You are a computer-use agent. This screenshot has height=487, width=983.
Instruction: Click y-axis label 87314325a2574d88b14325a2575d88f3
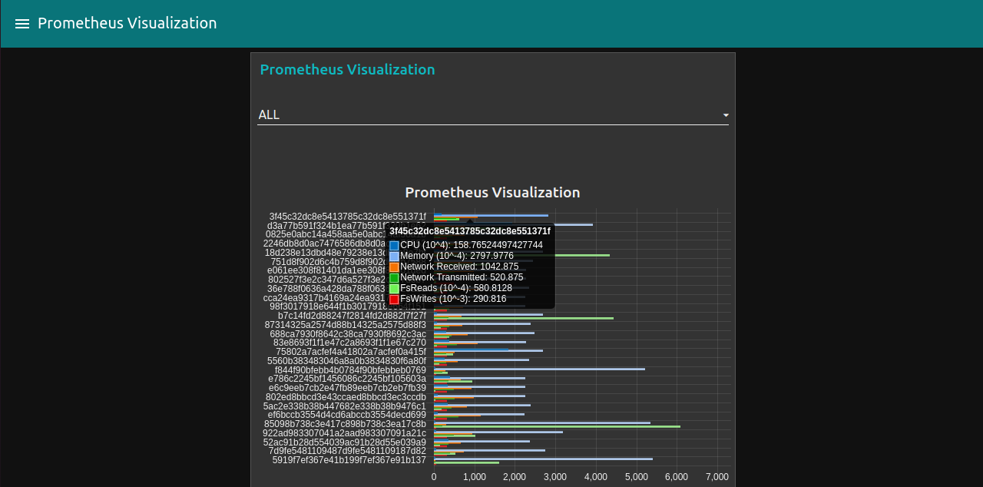click(345, 325)
